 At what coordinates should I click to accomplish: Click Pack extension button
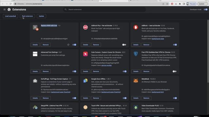tap(27, 16)
